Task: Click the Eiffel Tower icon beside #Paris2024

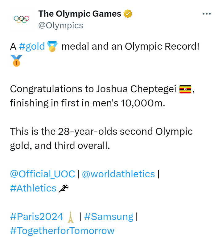Action: (71, 217)
